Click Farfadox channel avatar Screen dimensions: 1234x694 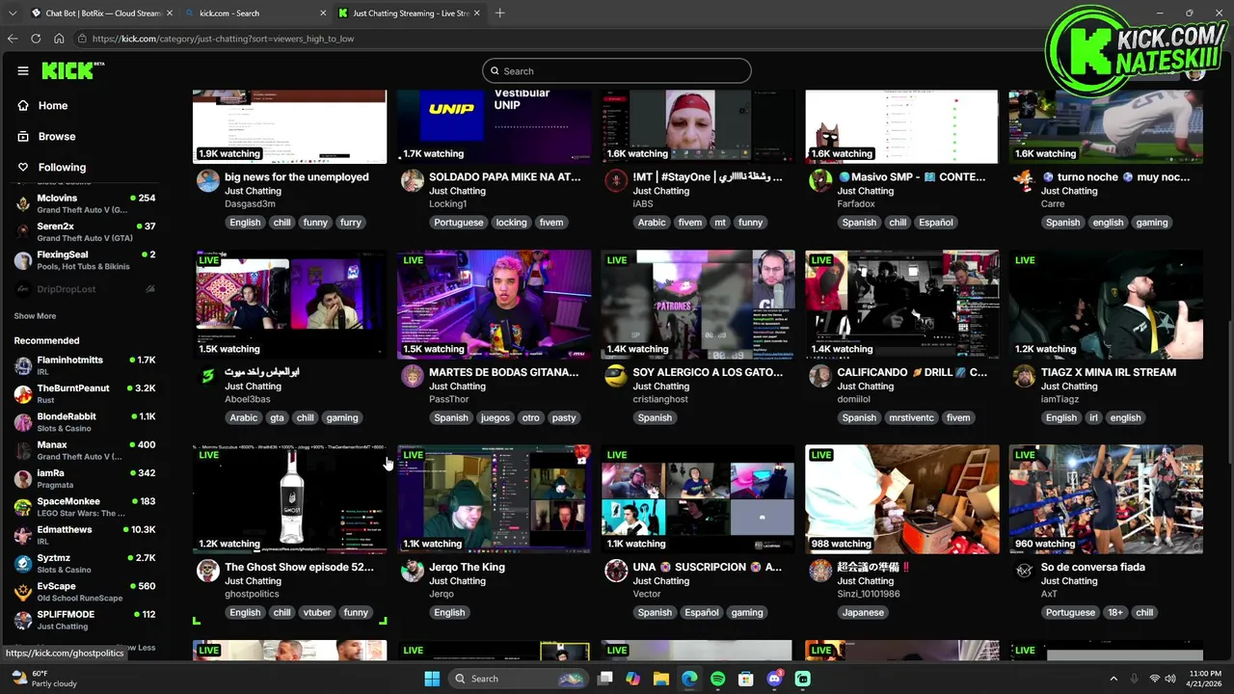coord(820,181)
